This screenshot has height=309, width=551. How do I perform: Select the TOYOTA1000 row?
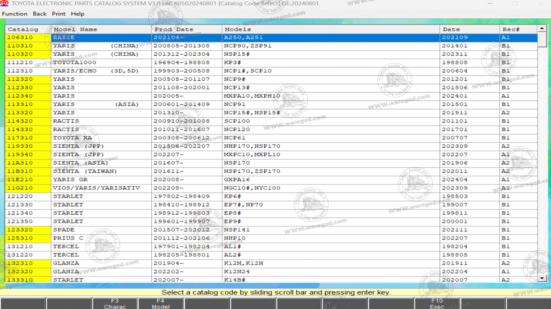75,63
